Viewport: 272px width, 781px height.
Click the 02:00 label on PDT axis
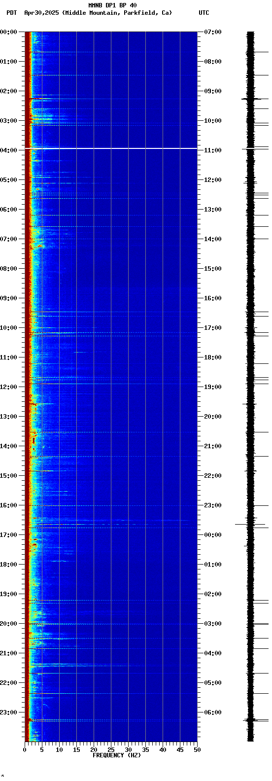tap(9, 91)
